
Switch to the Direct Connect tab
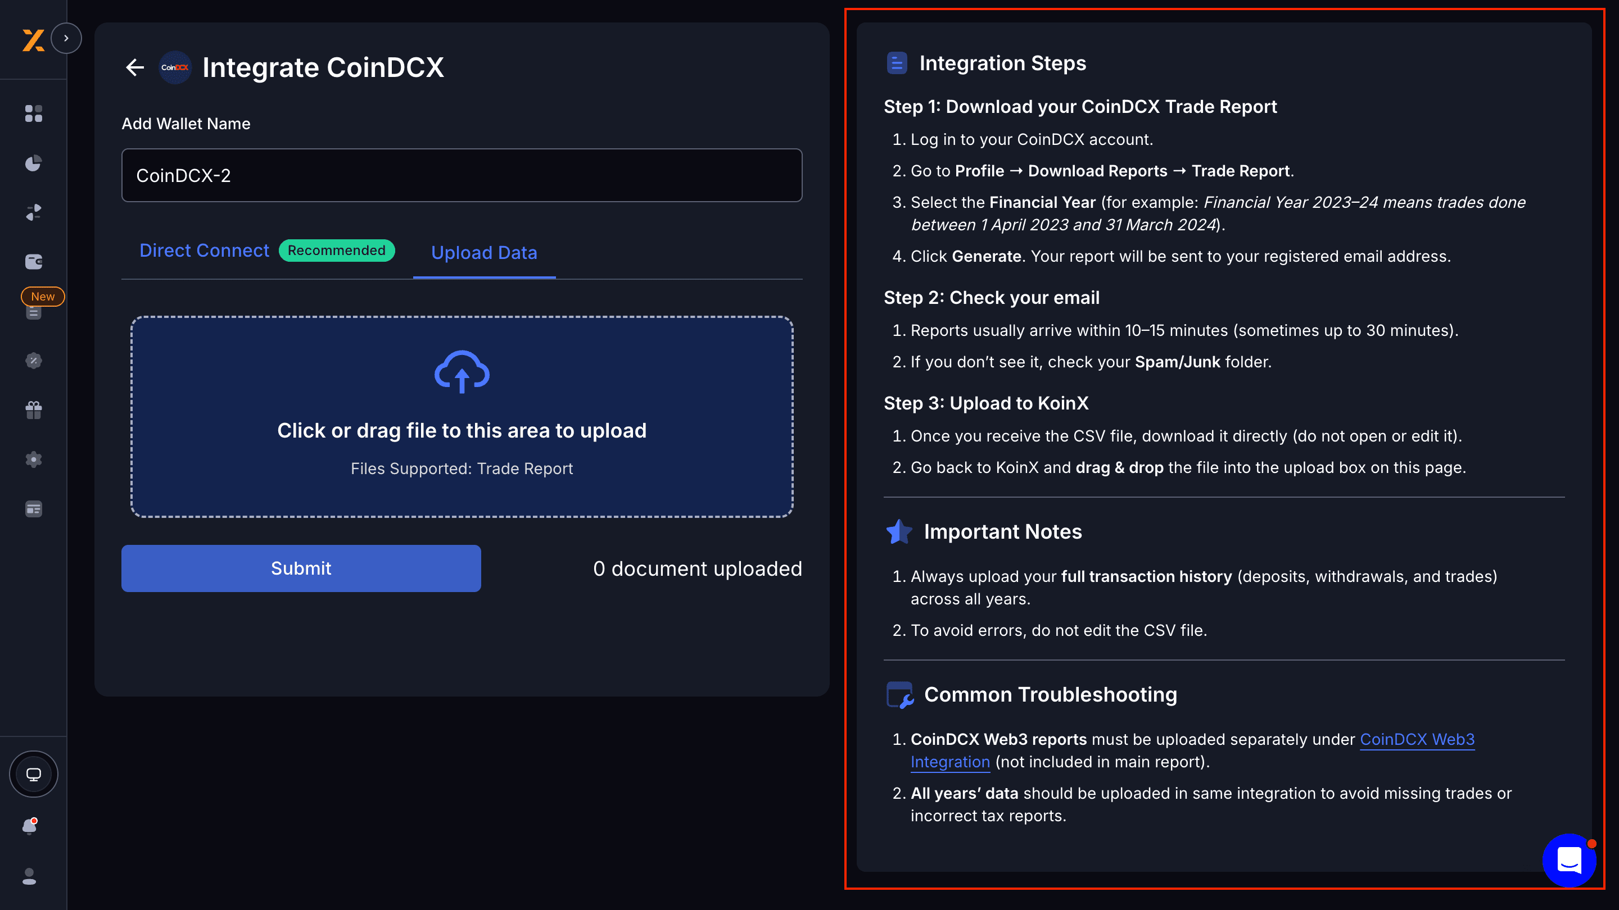(204, 250)
